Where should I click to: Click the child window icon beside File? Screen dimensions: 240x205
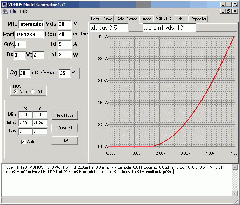tap(5, 11)
